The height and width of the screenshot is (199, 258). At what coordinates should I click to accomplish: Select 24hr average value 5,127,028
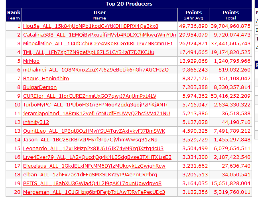coord(195,122)
